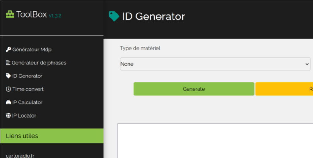This screenshot has width=313, height=158.
Task: Click the ToolBox toolbox logo icon
Action: [x=10, y=15]
